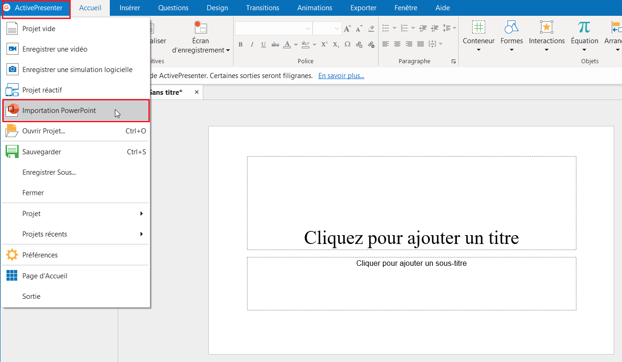
Task: Open the Formes shapes tool
Action: coord(511,27)
